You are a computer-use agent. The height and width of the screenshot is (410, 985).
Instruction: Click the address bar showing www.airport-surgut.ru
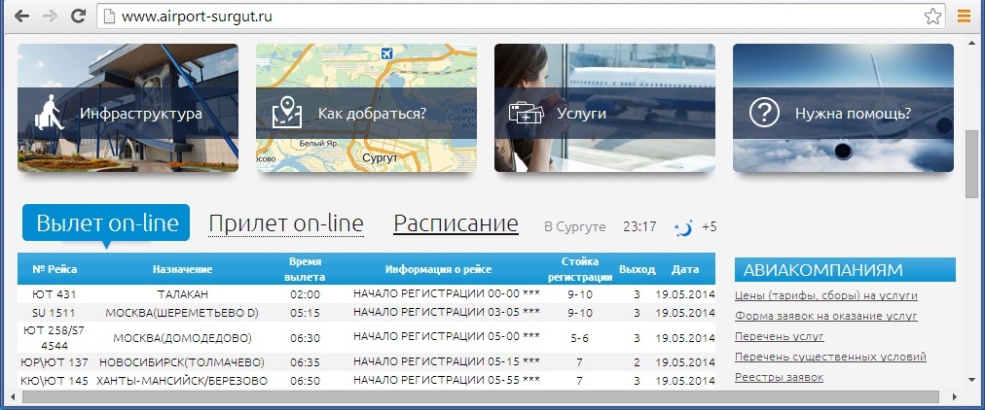522,17
